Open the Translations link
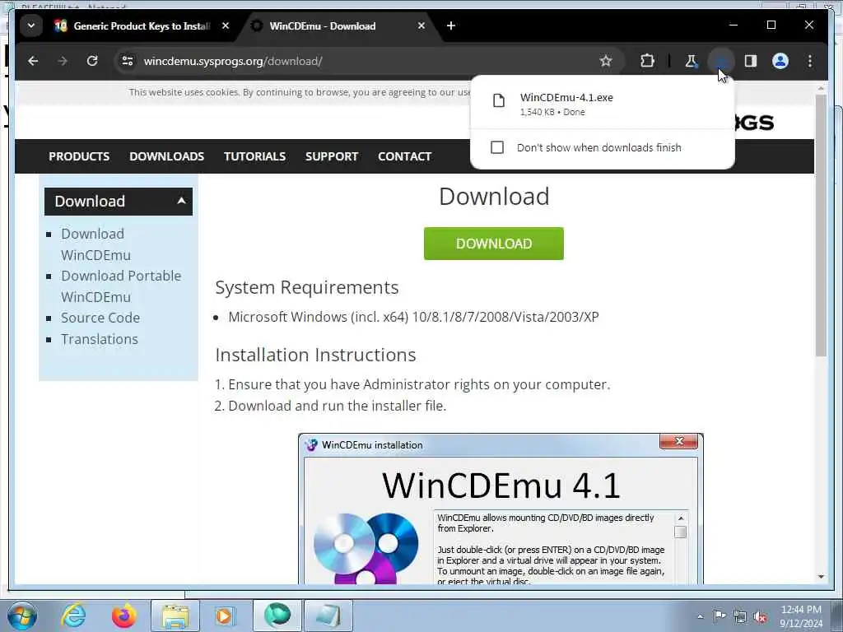This screenshot has height=632, width=843. 100,339
